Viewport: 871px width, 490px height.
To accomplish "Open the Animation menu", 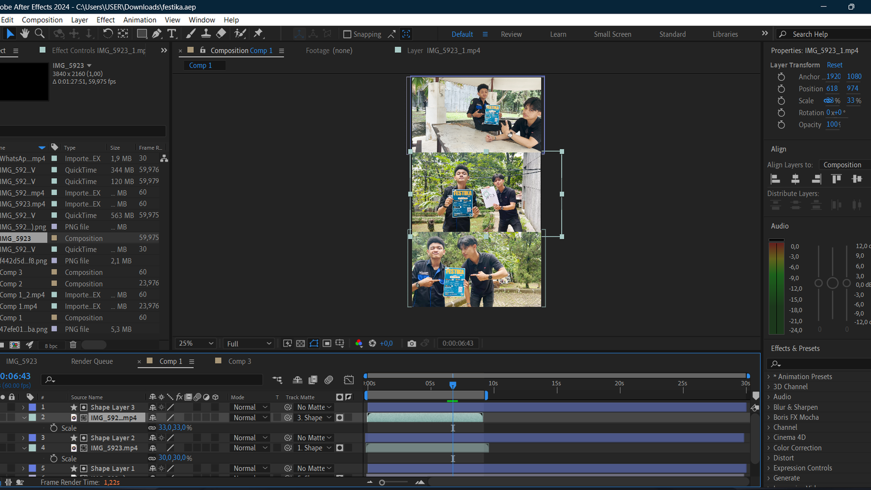I will click(x=140, y=20).
